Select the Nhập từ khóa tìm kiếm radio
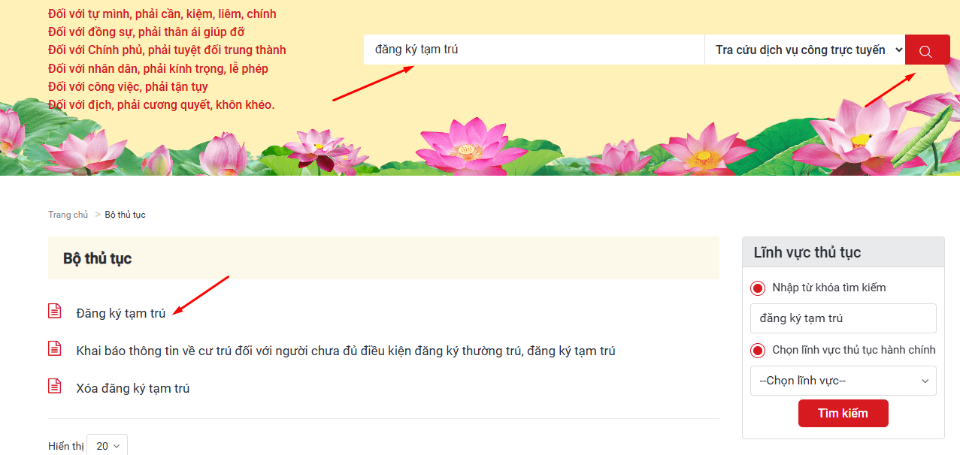Viewport: 960px width, 455px height. pos(758,288)
